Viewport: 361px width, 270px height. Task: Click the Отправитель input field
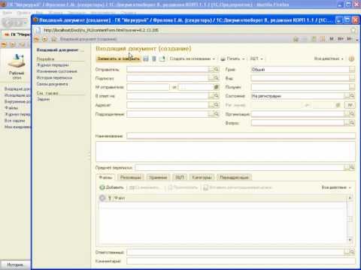click(x=168, y=70)
